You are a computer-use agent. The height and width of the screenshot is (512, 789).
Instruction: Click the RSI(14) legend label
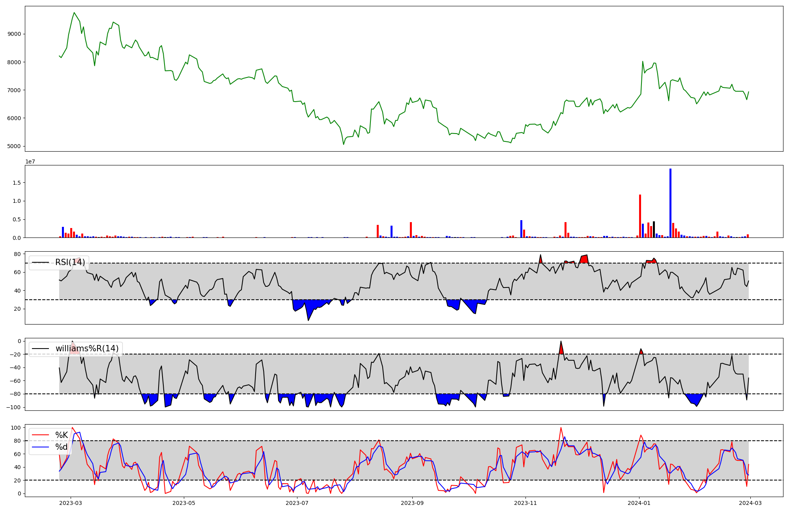[x=70, y=262]
